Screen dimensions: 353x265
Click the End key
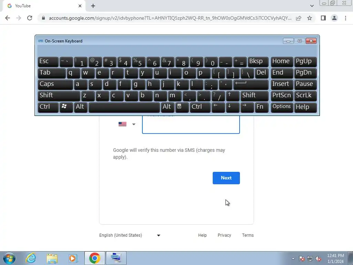click(282, 73)
